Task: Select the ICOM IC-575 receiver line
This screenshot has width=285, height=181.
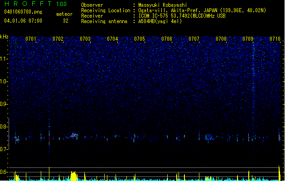Action: point(182,16)
